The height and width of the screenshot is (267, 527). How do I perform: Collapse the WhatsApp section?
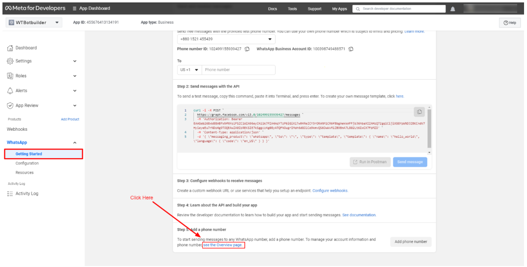75,143
